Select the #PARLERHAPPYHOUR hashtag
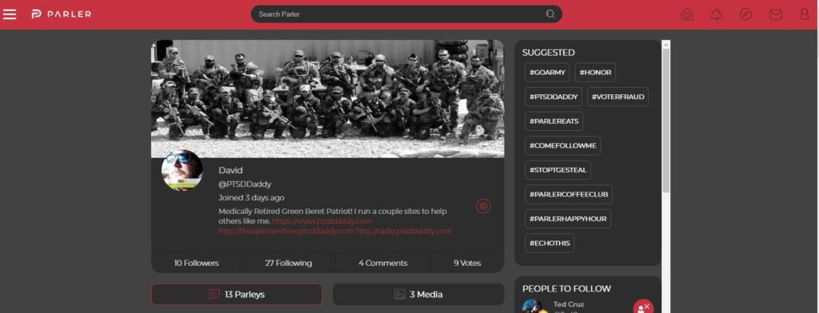The width and height of the screenshot is (819, 313). point(569,219)
